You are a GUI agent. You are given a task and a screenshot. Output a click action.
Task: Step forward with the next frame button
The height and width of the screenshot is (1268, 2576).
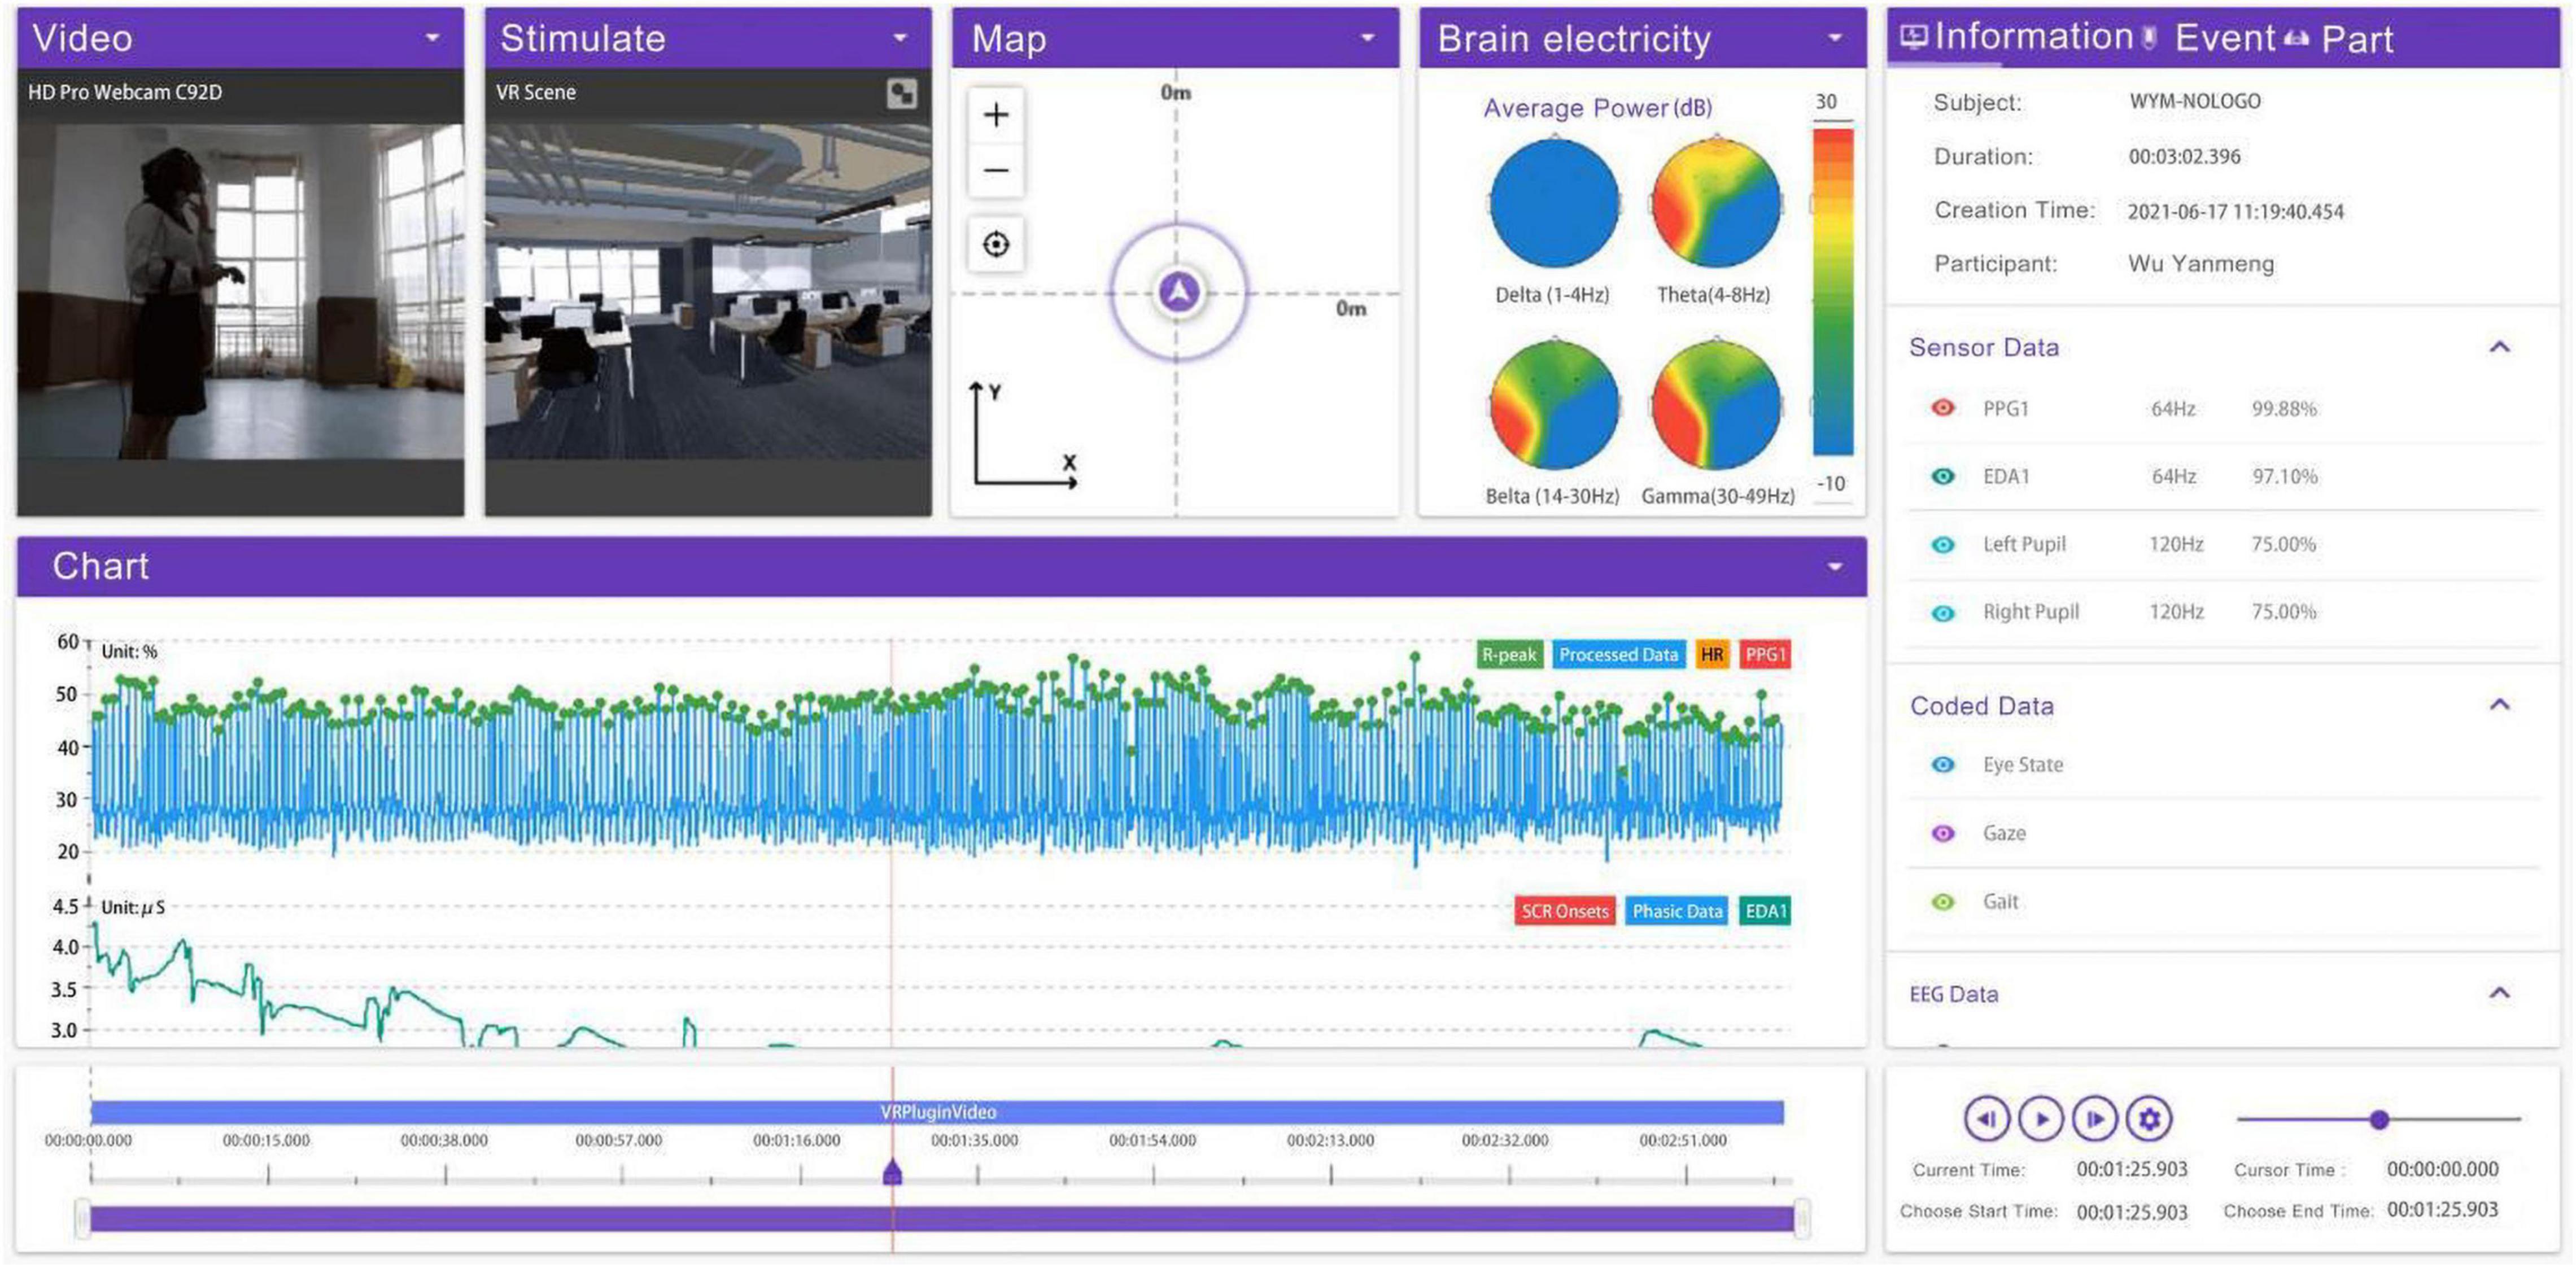2094,1118
